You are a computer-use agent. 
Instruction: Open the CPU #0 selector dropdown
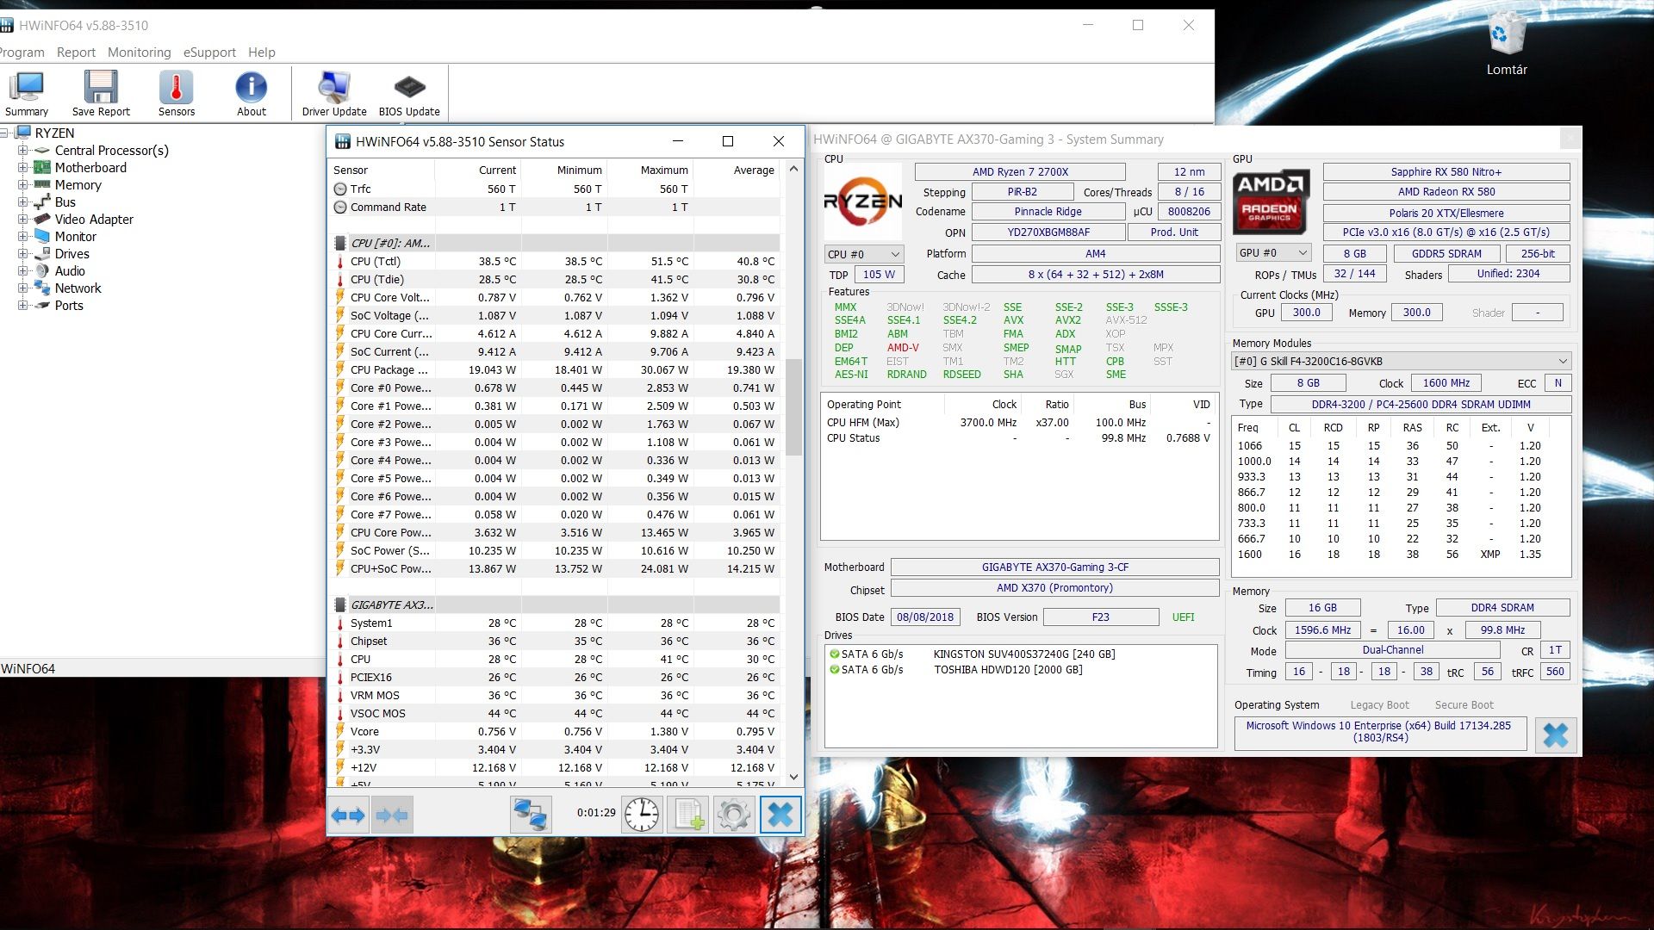point(863,254)
